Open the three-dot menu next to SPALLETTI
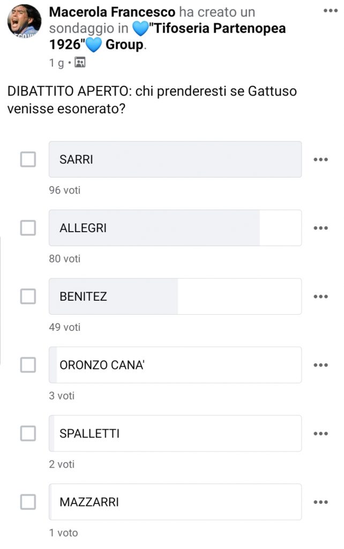 point(320,433)
